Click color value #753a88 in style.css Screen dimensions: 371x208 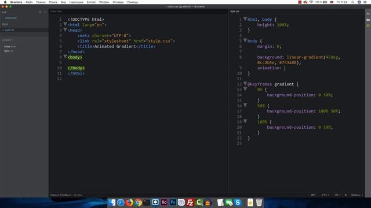pyautogui.click(x=288, y=62)
